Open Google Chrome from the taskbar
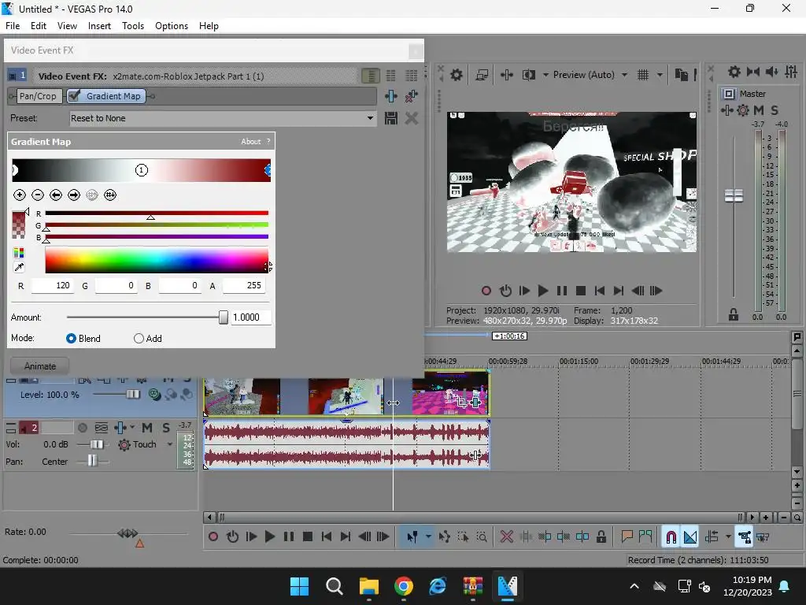 tap(404, 586)
